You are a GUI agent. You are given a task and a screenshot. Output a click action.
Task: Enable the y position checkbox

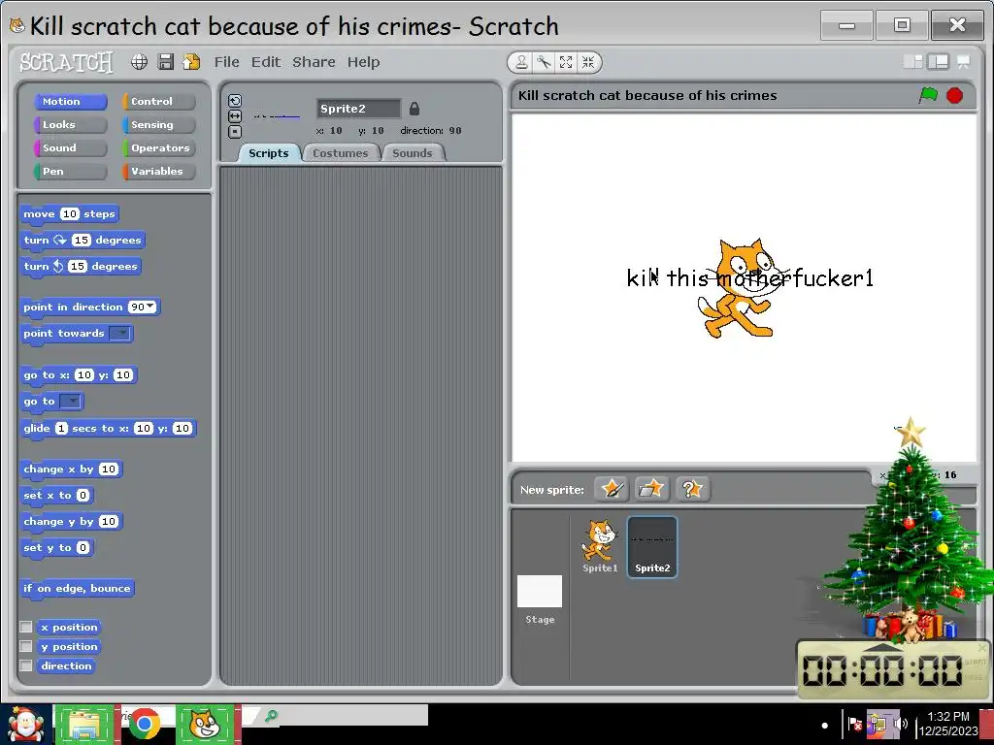tap(26, 646)
